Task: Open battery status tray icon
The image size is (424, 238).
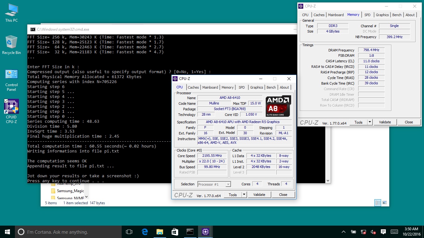Action: 354,232
